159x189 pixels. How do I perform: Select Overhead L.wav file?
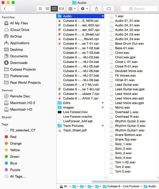point(132,112)
